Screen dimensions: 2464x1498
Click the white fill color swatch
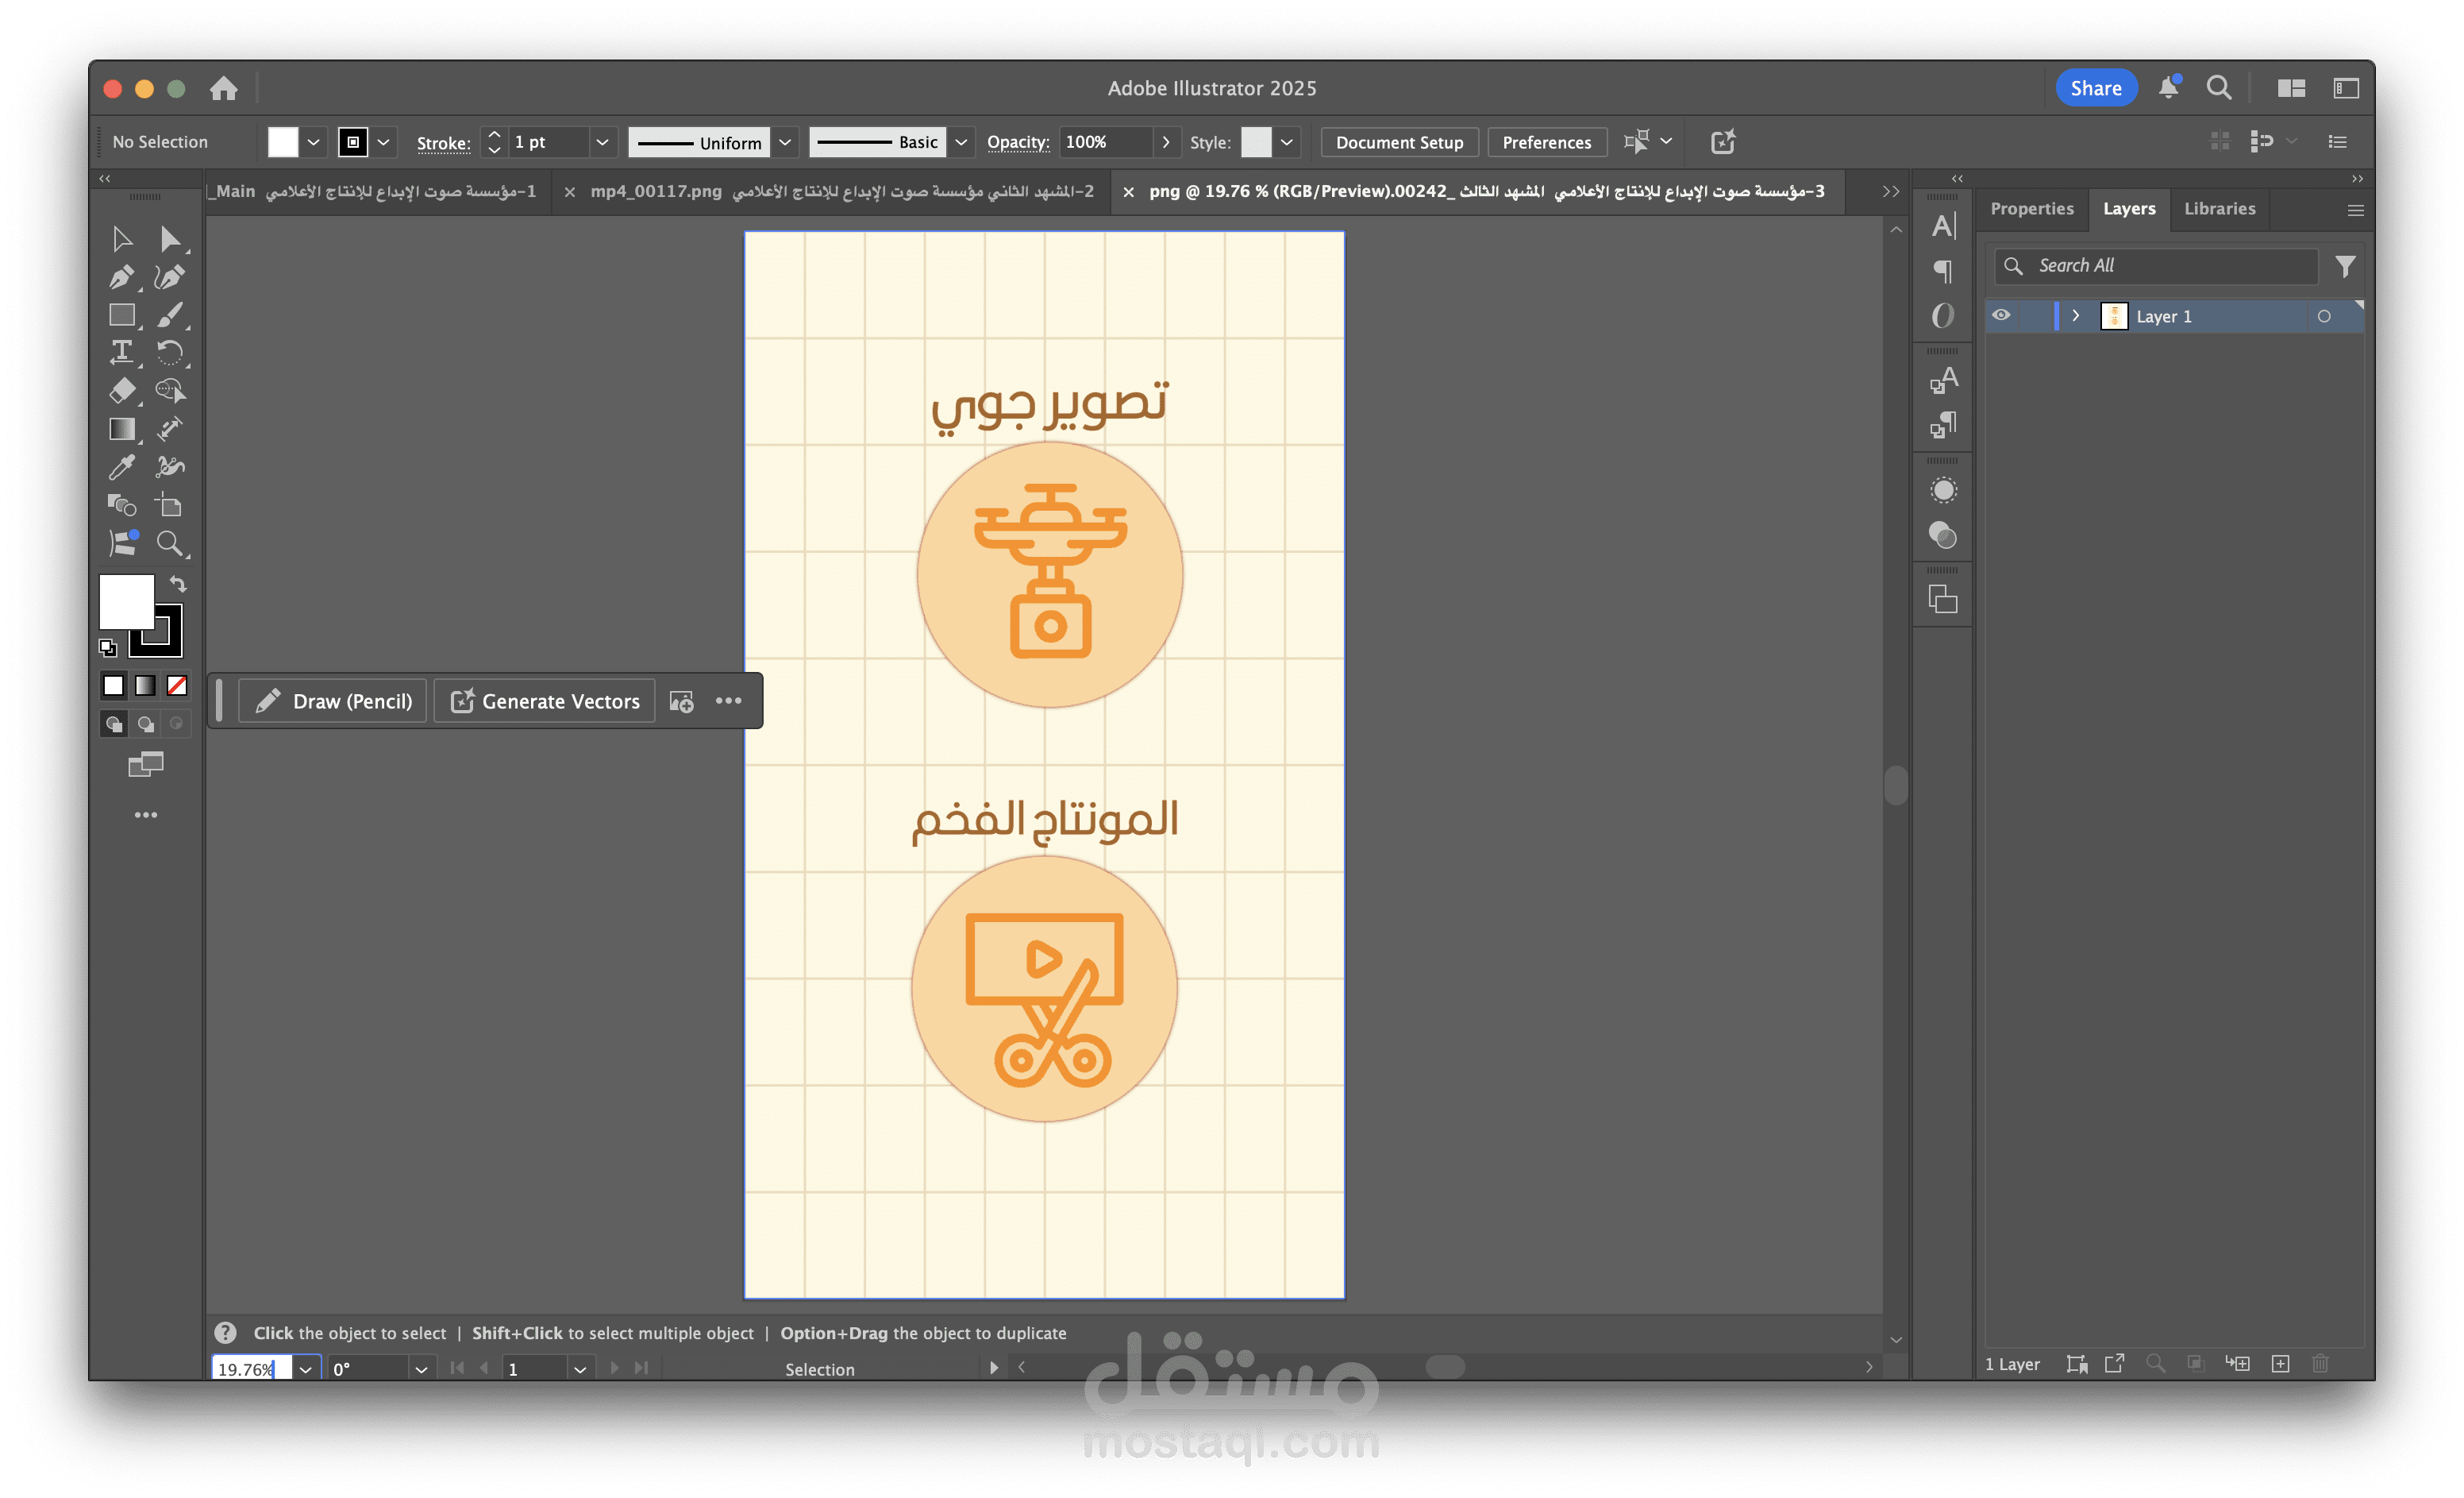(126, 600)
